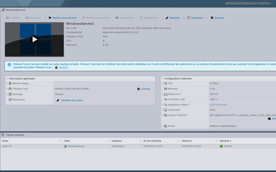Open the En file d'attente column dropdown
The height and width of the screenshot is (172, 276).
pyautogui.click(x=178, y=141)
